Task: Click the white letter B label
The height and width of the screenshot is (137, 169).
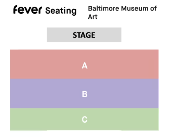Action: 85,94
